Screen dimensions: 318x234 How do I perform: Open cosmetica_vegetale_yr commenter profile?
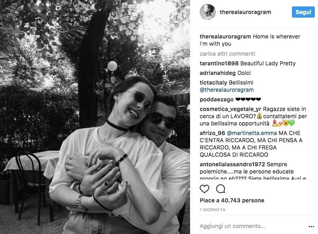pos(231,109)
